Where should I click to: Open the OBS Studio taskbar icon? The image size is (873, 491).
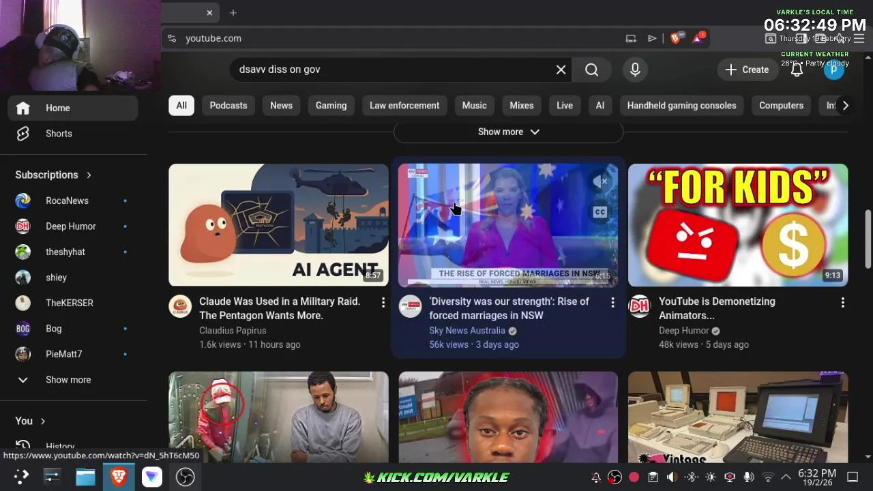click(185, 477)
